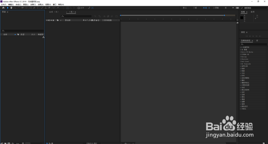268x144 pixels.
Task: Click the black color swatch in info panel
Action: tap(242, 18)
